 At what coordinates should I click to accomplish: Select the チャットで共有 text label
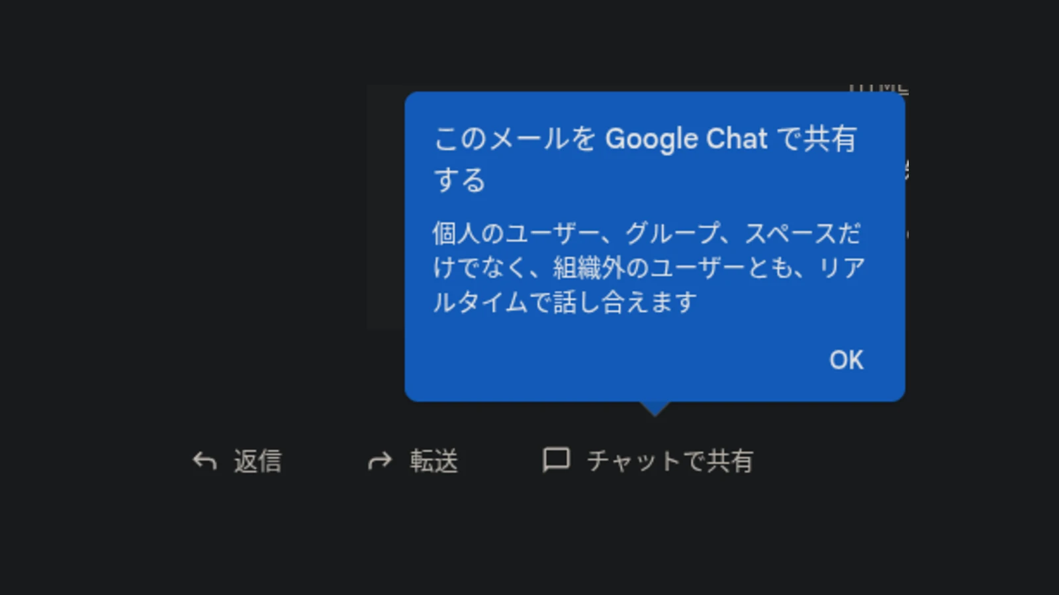pos(670,461)
